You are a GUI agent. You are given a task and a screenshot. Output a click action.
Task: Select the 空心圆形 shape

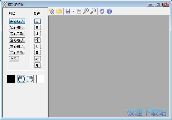pyautogui.click(x=17, y=46)
